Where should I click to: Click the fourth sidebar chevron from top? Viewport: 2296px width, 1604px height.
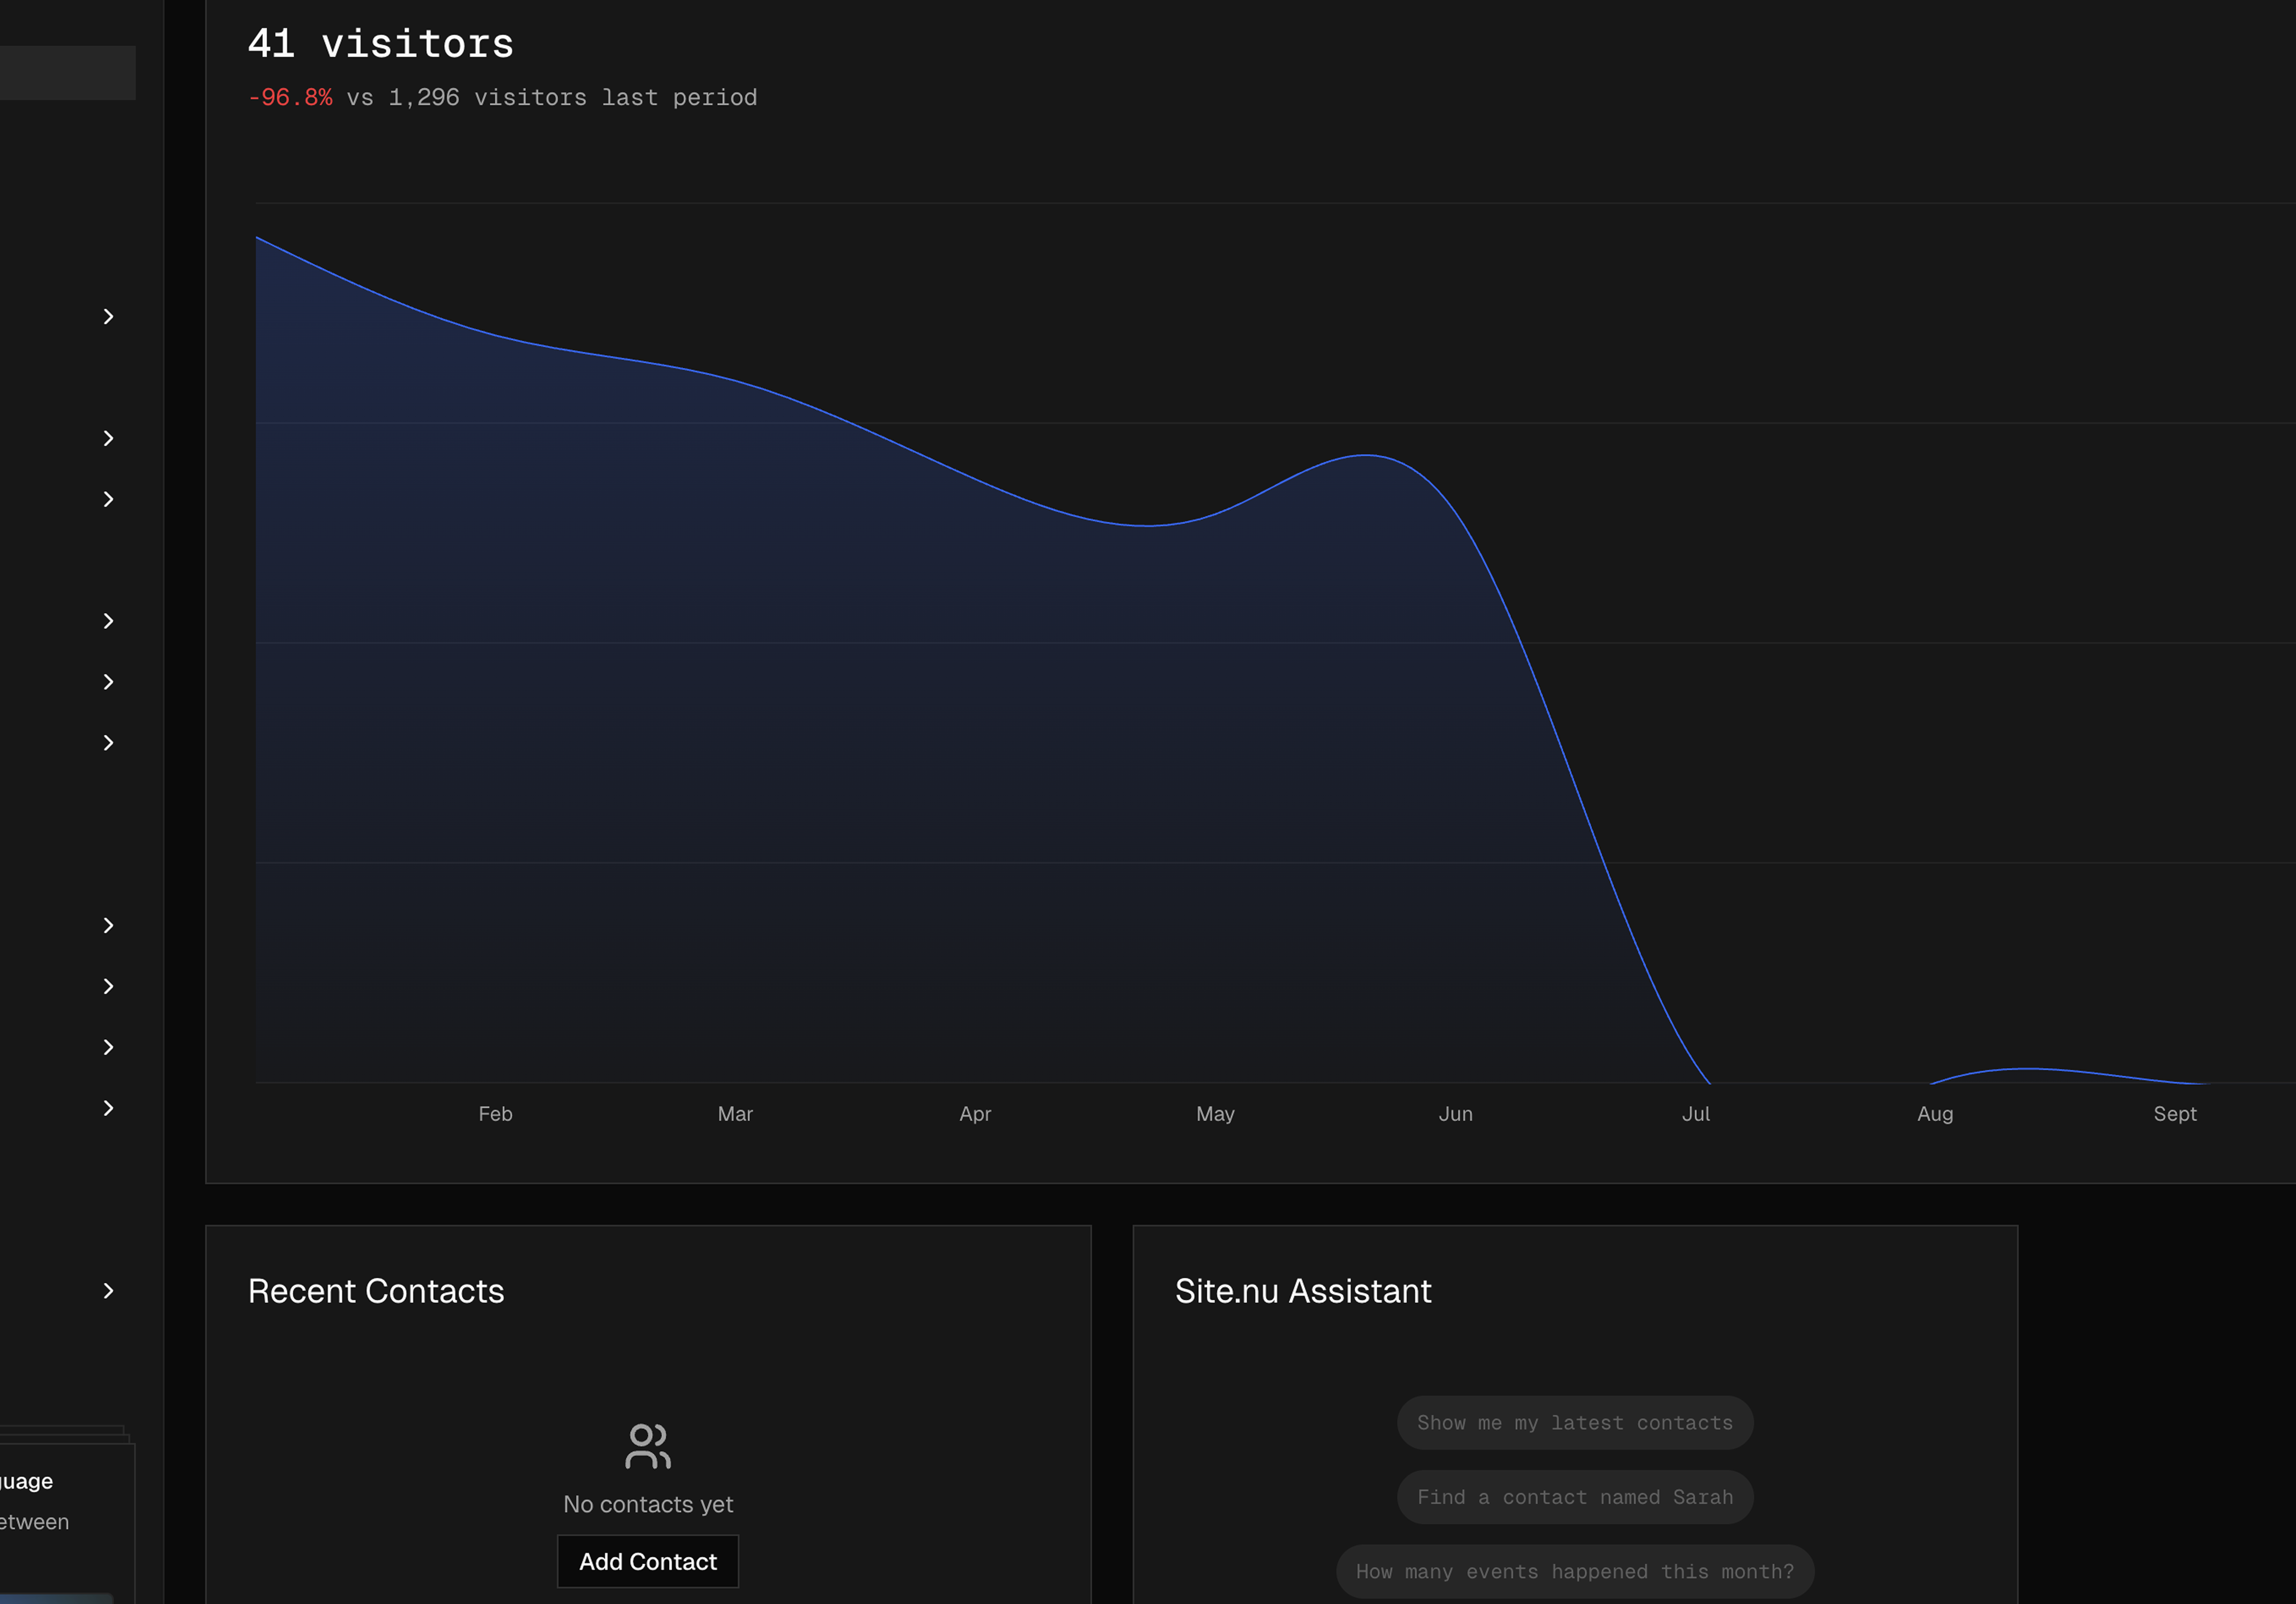tap(108, 621)
